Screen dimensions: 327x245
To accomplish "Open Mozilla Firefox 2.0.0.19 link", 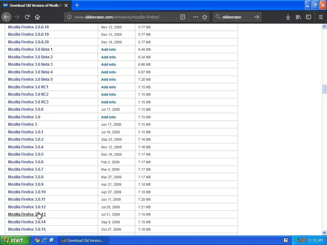I will (28, 34).
